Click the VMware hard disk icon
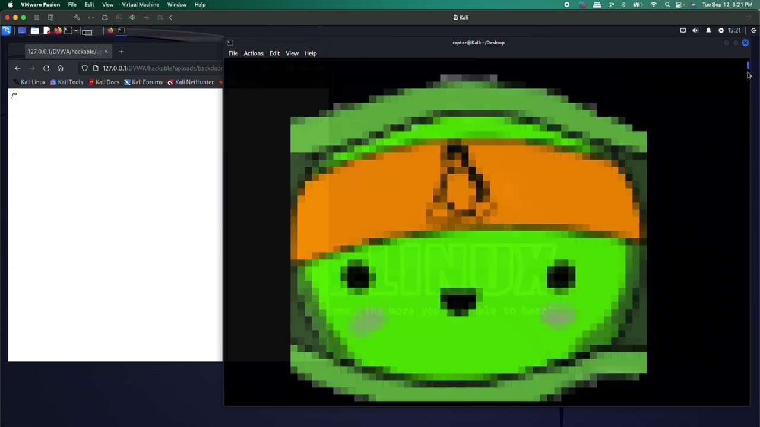The width and height of the screenshot is (760, 427). click(105, 17)
